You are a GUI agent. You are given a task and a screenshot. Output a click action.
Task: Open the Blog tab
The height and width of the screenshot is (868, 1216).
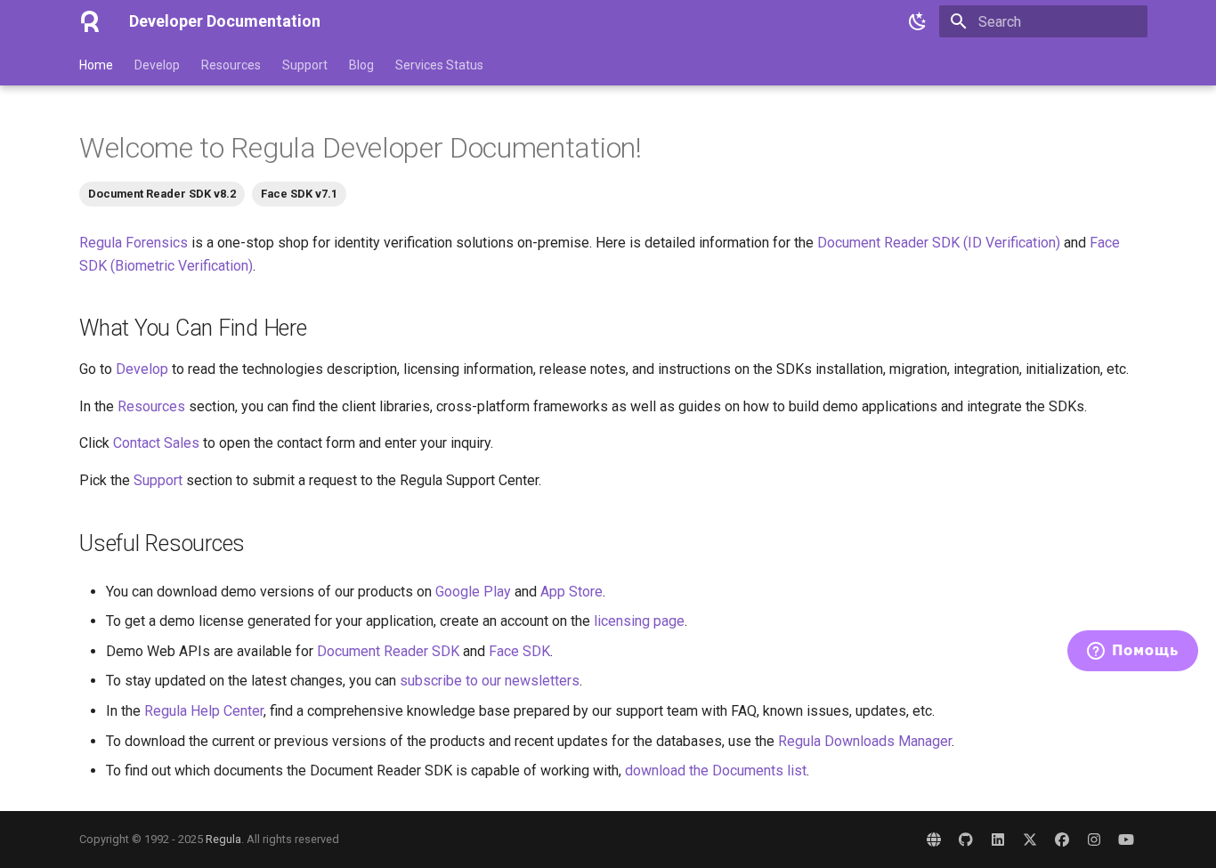tap(361, 65)
